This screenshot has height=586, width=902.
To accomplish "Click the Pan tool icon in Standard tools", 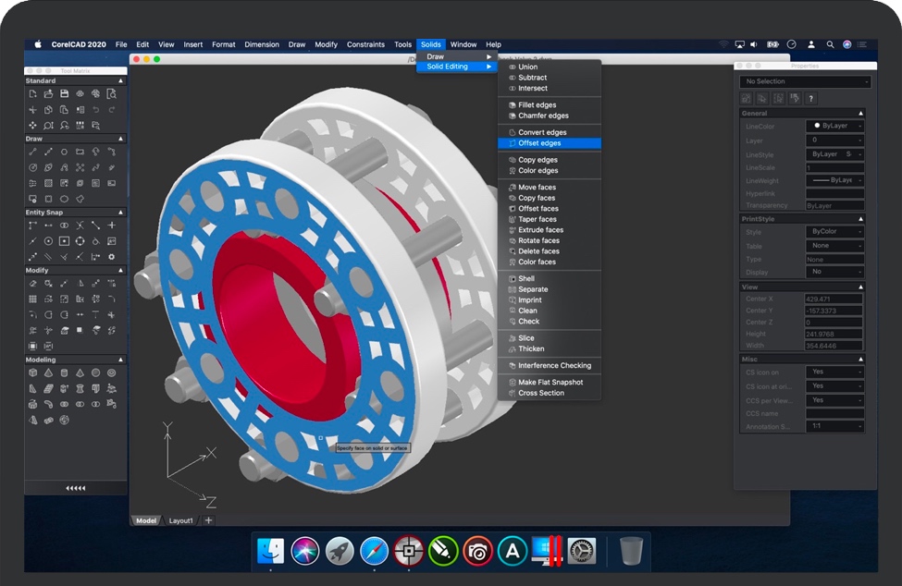I will coord(32,125).
